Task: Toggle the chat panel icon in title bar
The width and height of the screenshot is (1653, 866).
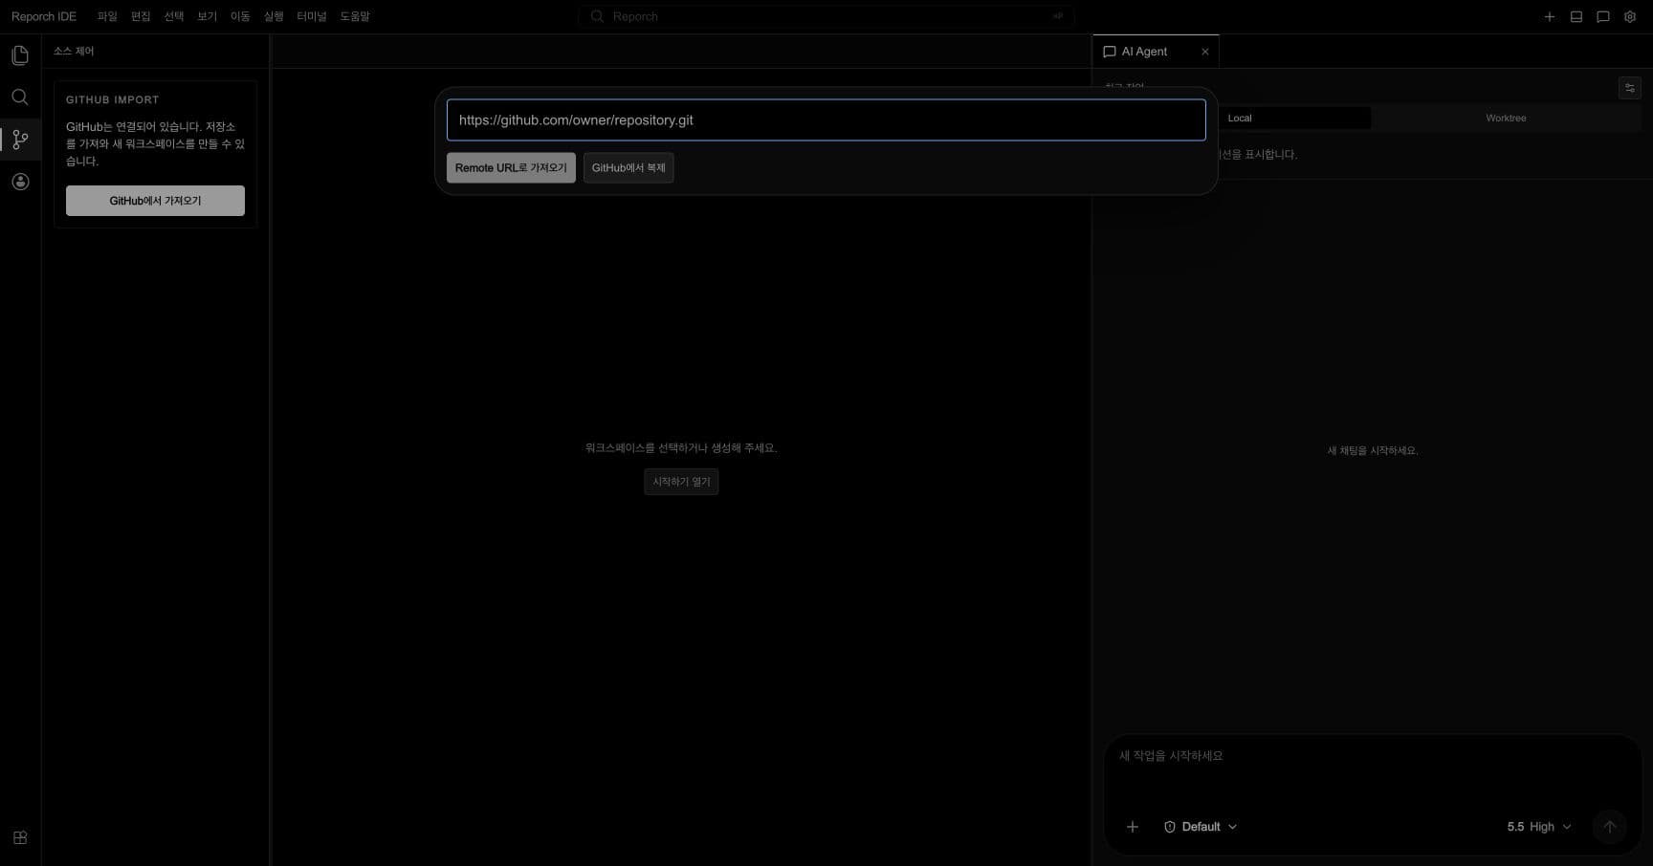Action: click(x=1603, y=16)
